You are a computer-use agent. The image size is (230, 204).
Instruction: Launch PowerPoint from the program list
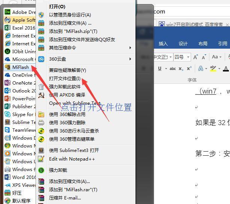coord(20,98)
